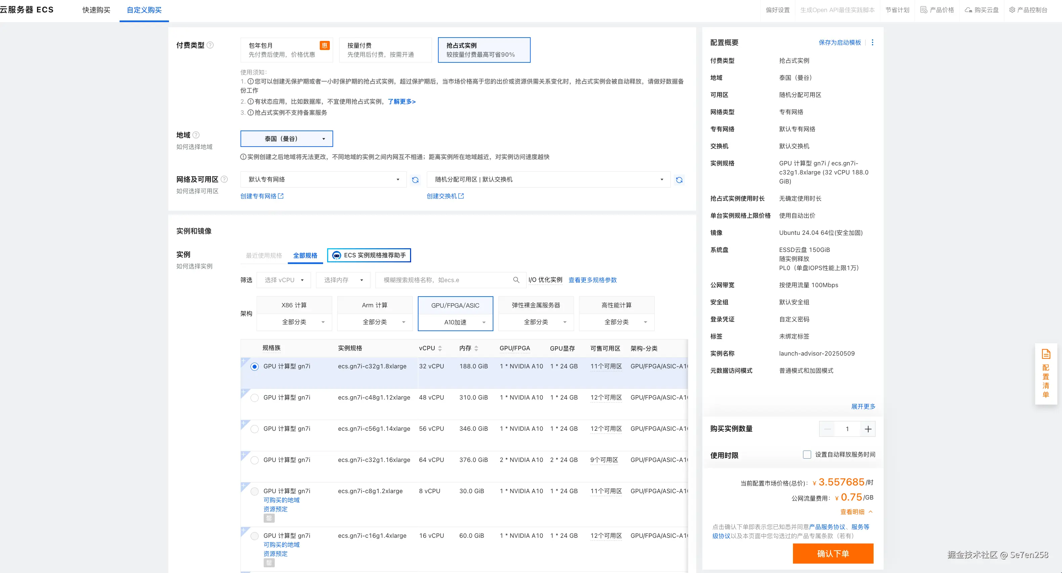Select the ecs.gn7i-c32g1.16xlarge instance radio

(x=255, y=460)
